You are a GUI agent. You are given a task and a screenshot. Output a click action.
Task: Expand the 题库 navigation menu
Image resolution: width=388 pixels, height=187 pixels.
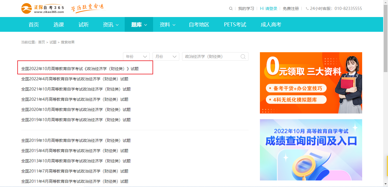139,25
